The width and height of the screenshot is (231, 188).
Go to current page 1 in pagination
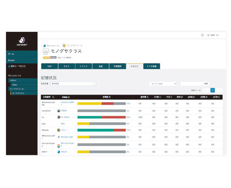click(x=212, y=90)
